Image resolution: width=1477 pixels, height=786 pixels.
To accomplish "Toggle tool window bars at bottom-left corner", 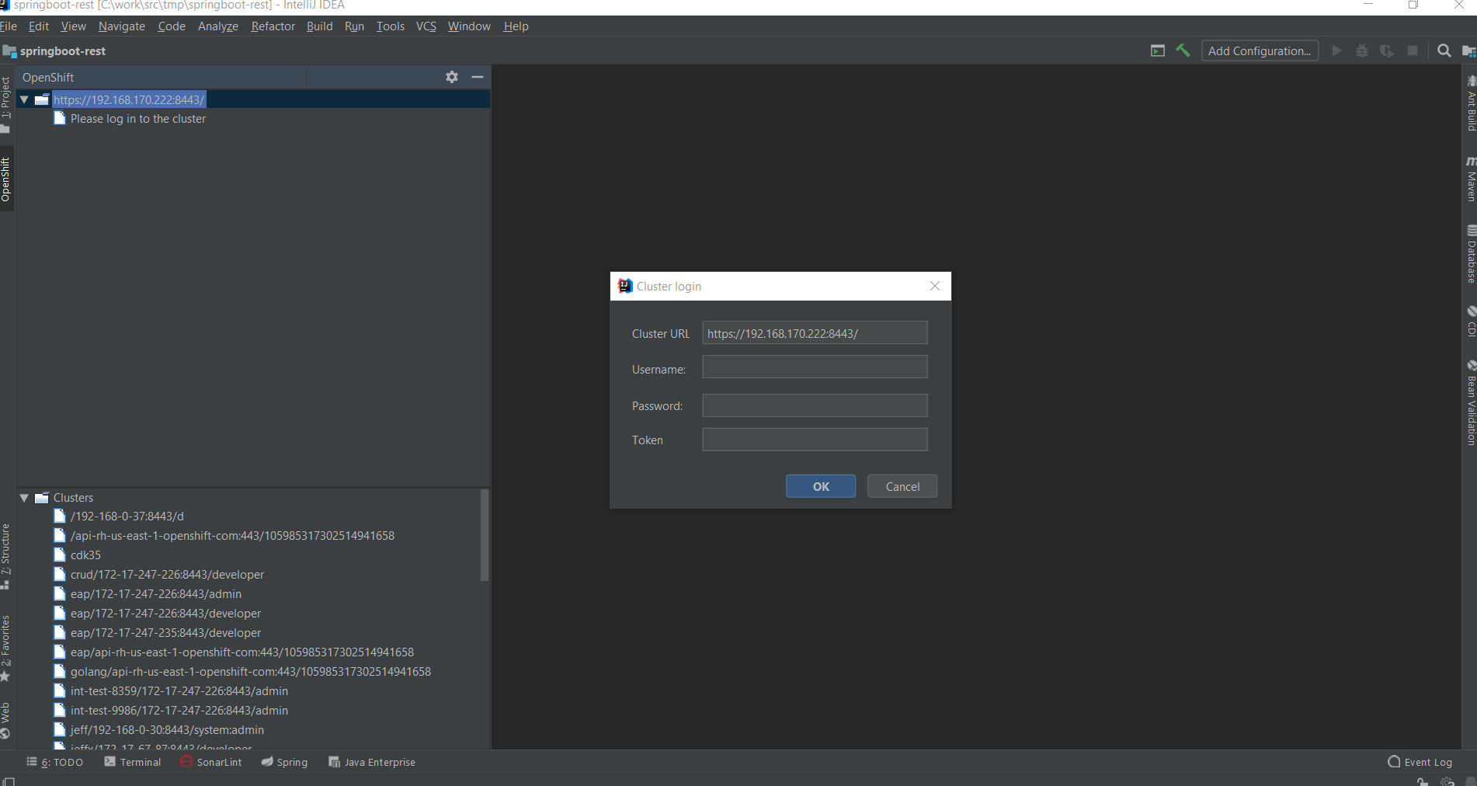I will pyautogui.click(x=8, y=781).
